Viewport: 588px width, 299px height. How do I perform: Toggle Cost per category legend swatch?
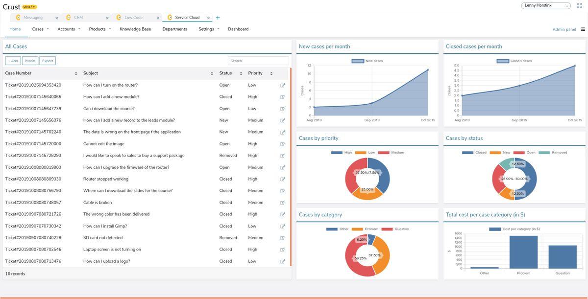click(494, 229)
